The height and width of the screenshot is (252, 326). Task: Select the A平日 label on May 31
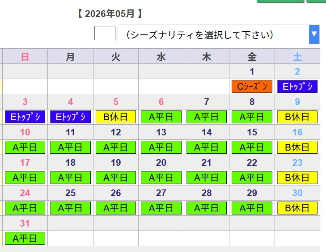tap(25, 238)
